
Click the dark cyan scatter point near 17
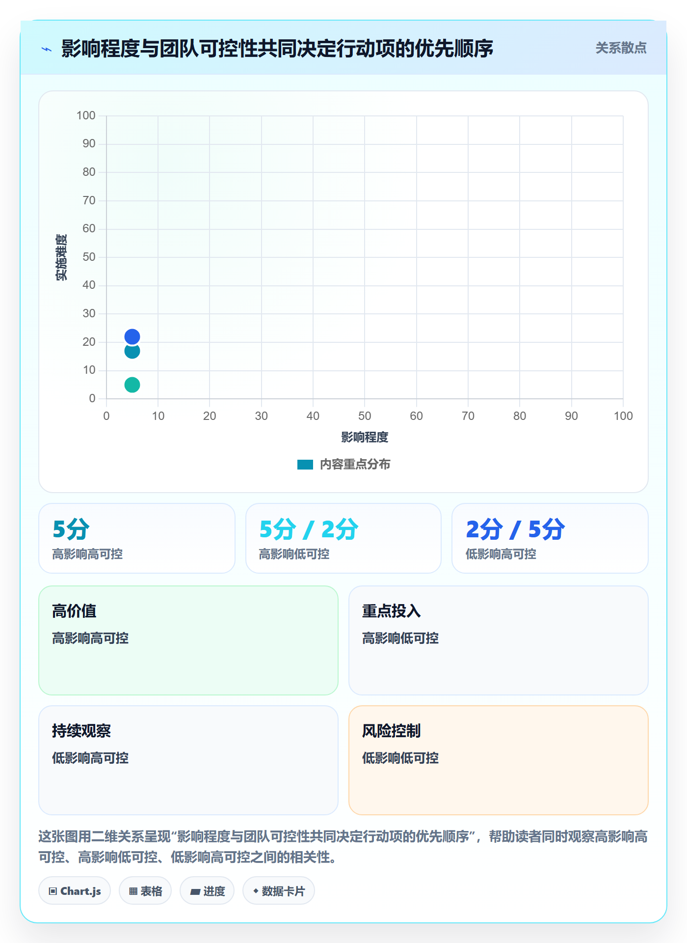tap(132, 351)
